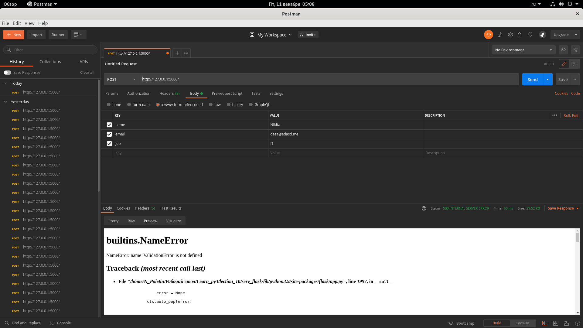Show the Raw response view
The image size is (583, 328).
coord(131,221)
